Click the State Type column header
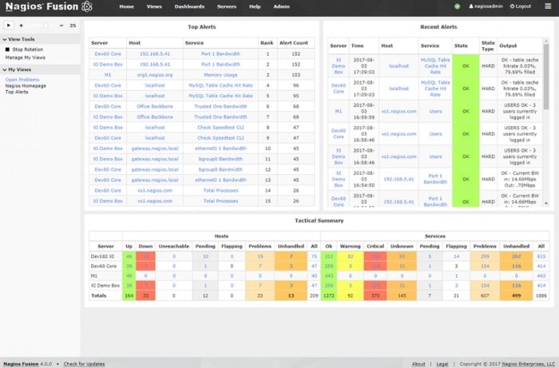 click(x=488, y=46)
